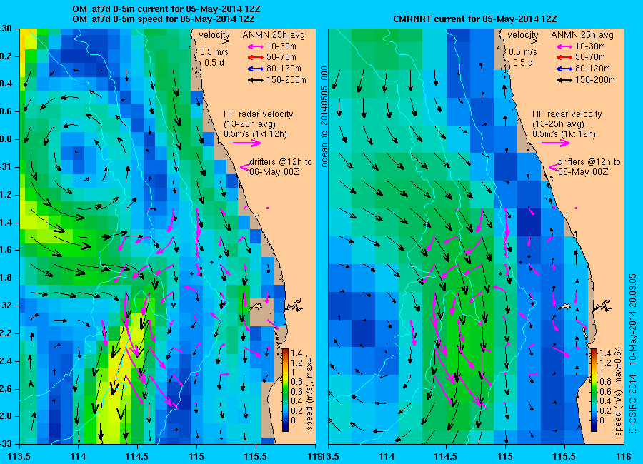Click title 'OM_af7d 0-5m current for 05-May-2014 12Z'
This screenshot has height=464, width=643.
click(166, 9)
